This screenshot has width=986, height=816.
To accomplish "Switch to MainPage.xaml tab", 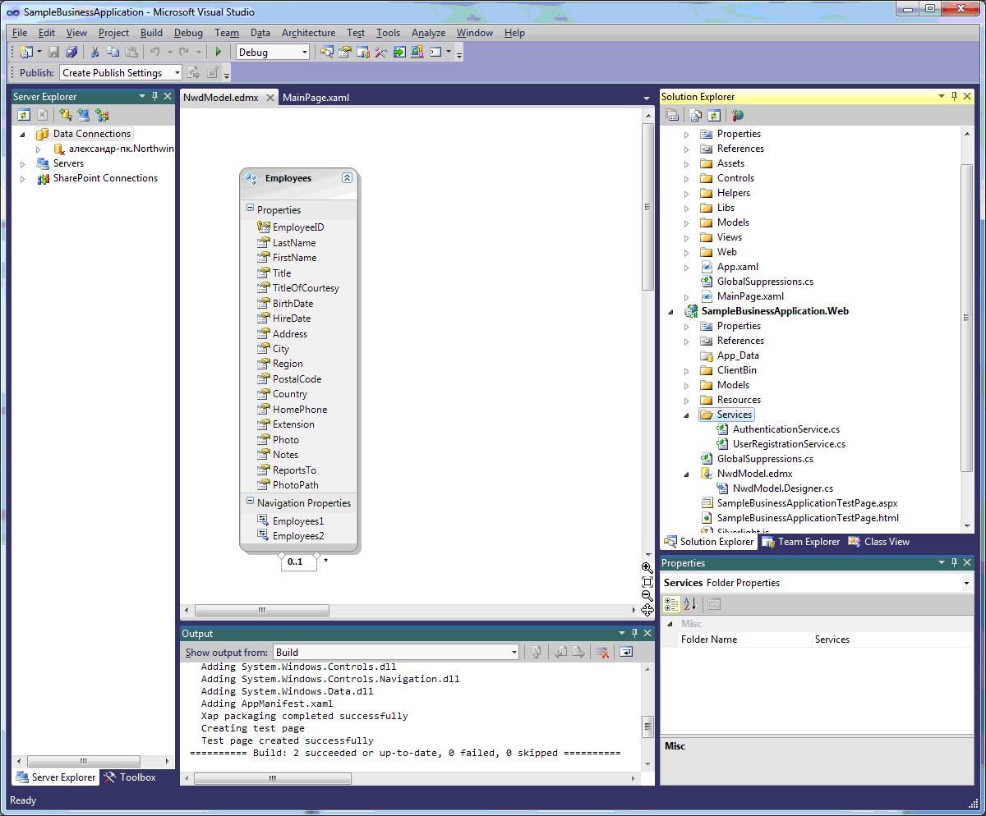I will coord(316,97).
